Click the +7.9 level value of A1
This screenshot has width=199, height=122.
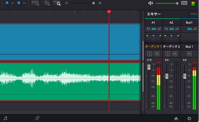pyautogui.click(x=149, y=60)
